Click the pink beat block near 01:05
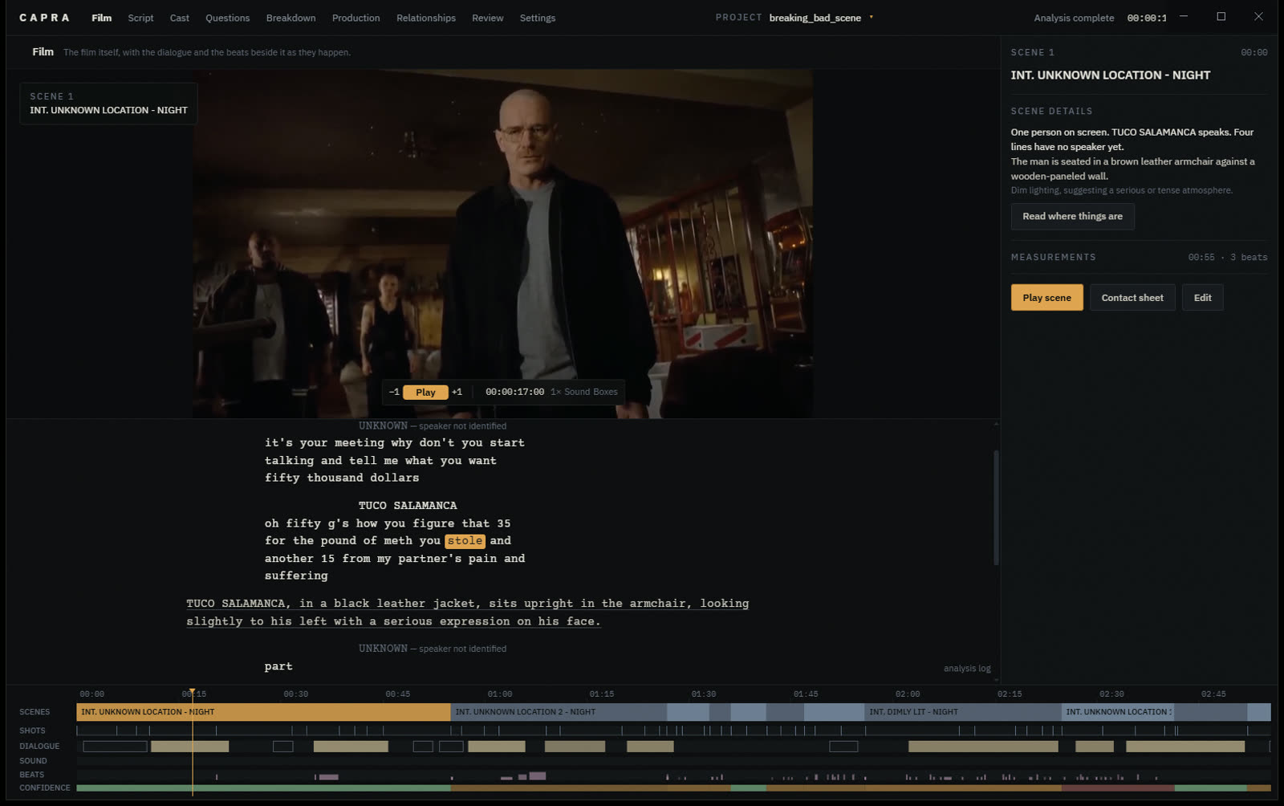 538,776
